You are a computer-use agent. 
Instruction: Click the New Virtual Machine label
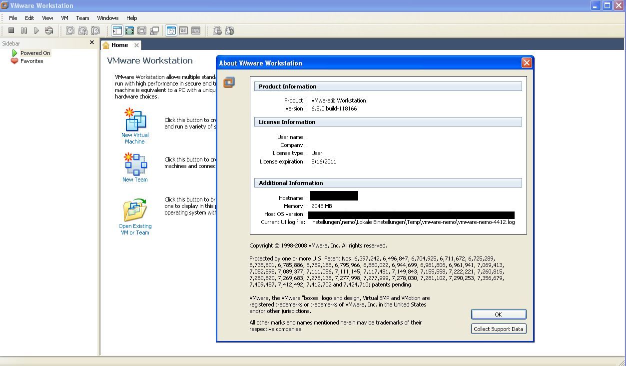point(135,138)
